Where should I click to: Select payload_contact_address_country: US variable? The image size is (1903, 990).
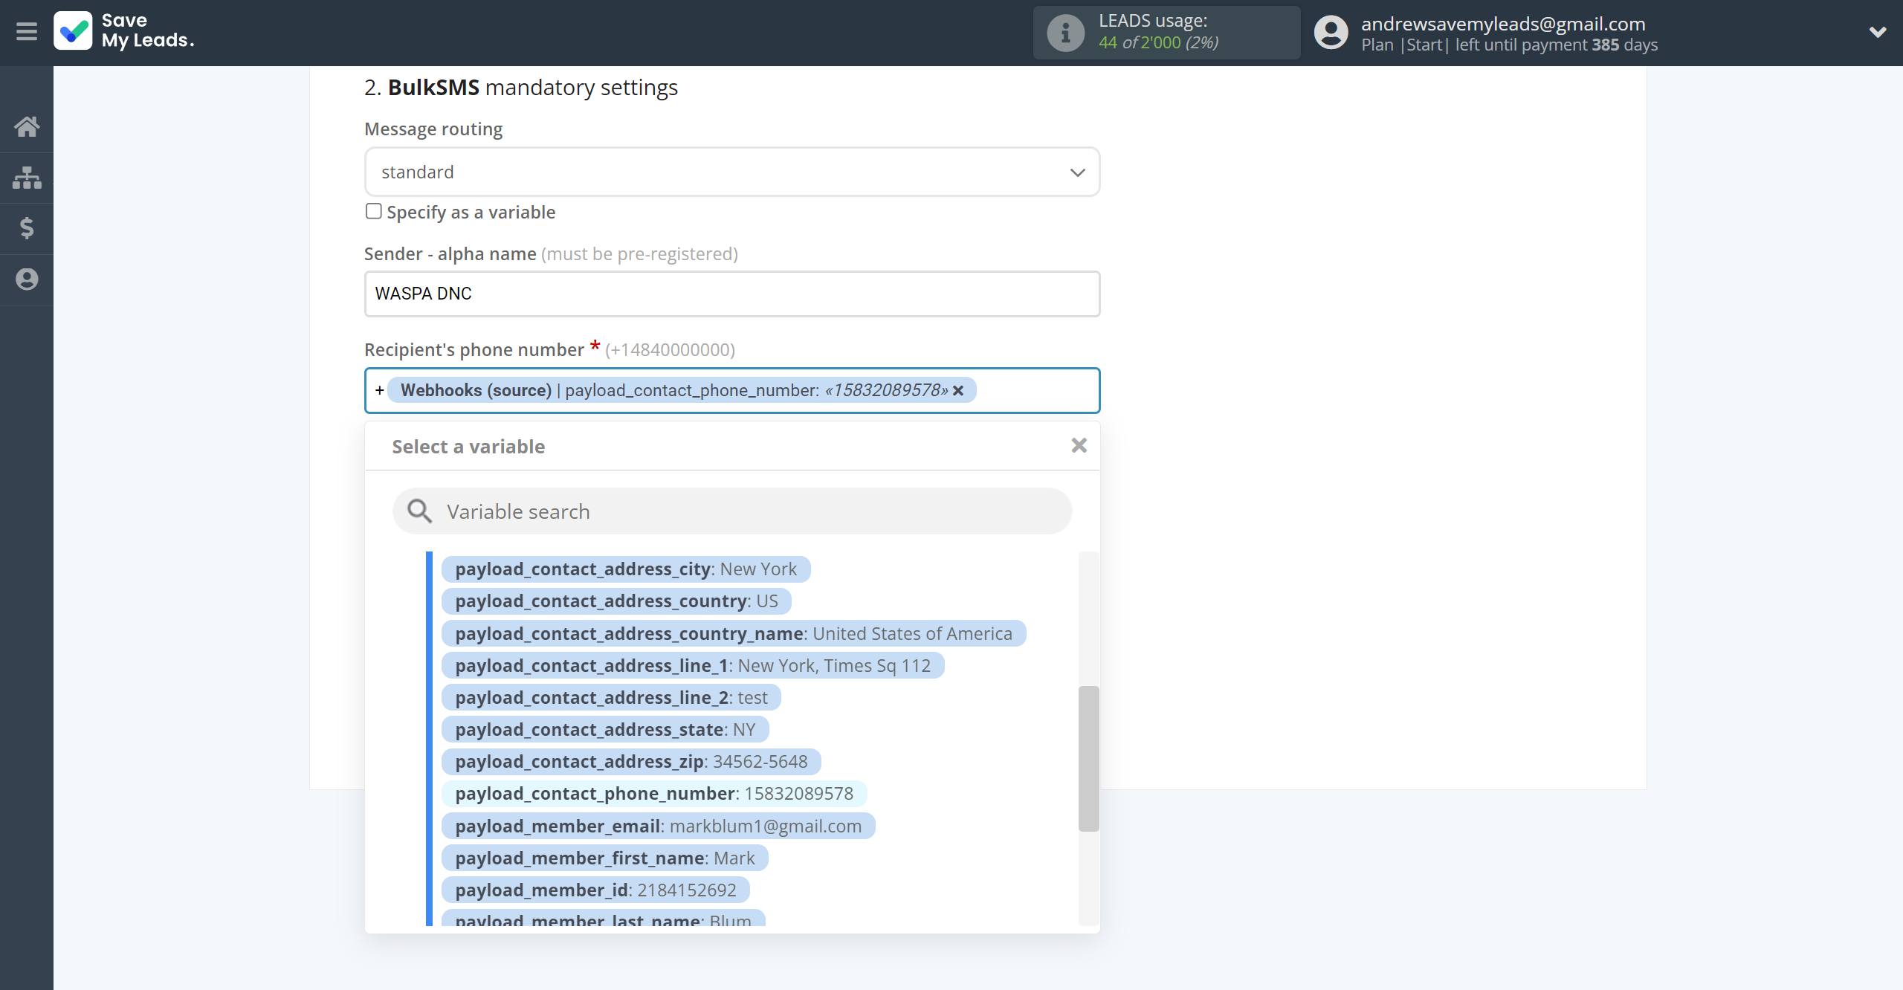616,601
